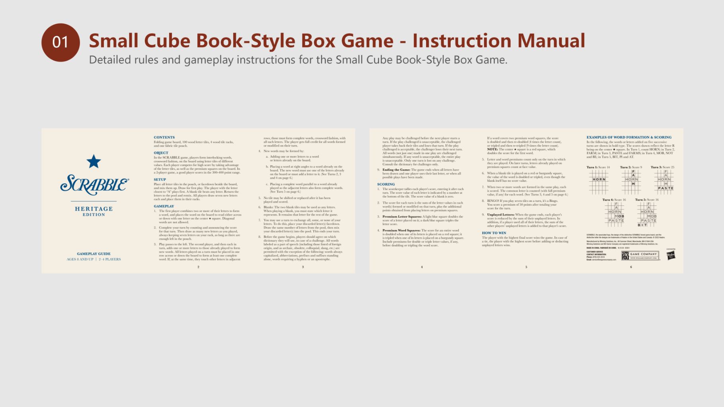Click the Turn 3 PASTE grid diagram

tap(664, 181)
